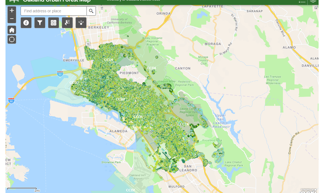
Task: Click the Interstate 80 shield near Emeryville
Action: 60,74
